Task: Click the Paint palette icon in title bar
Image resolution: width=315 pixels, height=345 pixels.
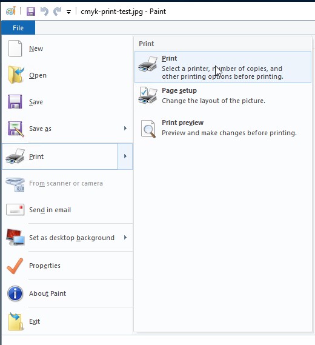Action: (11, 11)
